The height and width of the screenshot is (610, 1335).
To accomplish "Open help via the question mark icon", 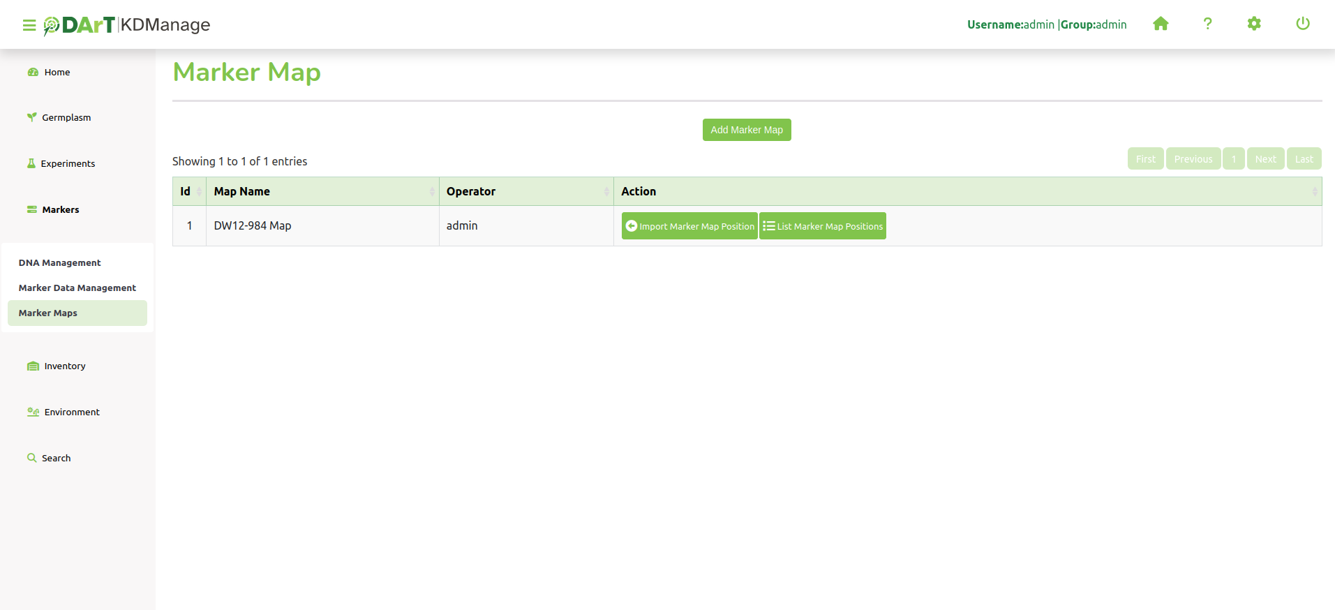I will (x=1207, y=24).
